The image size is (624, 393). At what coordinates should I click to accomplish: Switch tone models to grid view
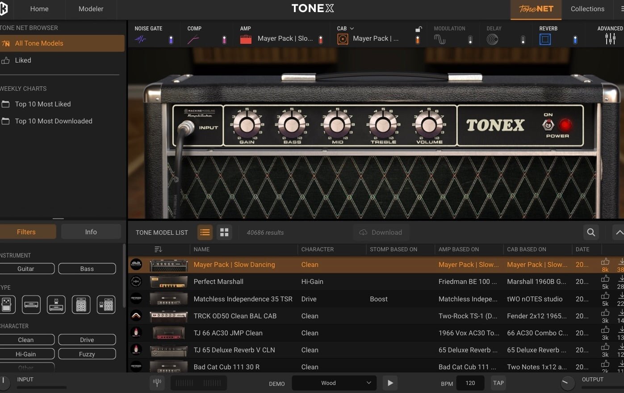(224, 232)
